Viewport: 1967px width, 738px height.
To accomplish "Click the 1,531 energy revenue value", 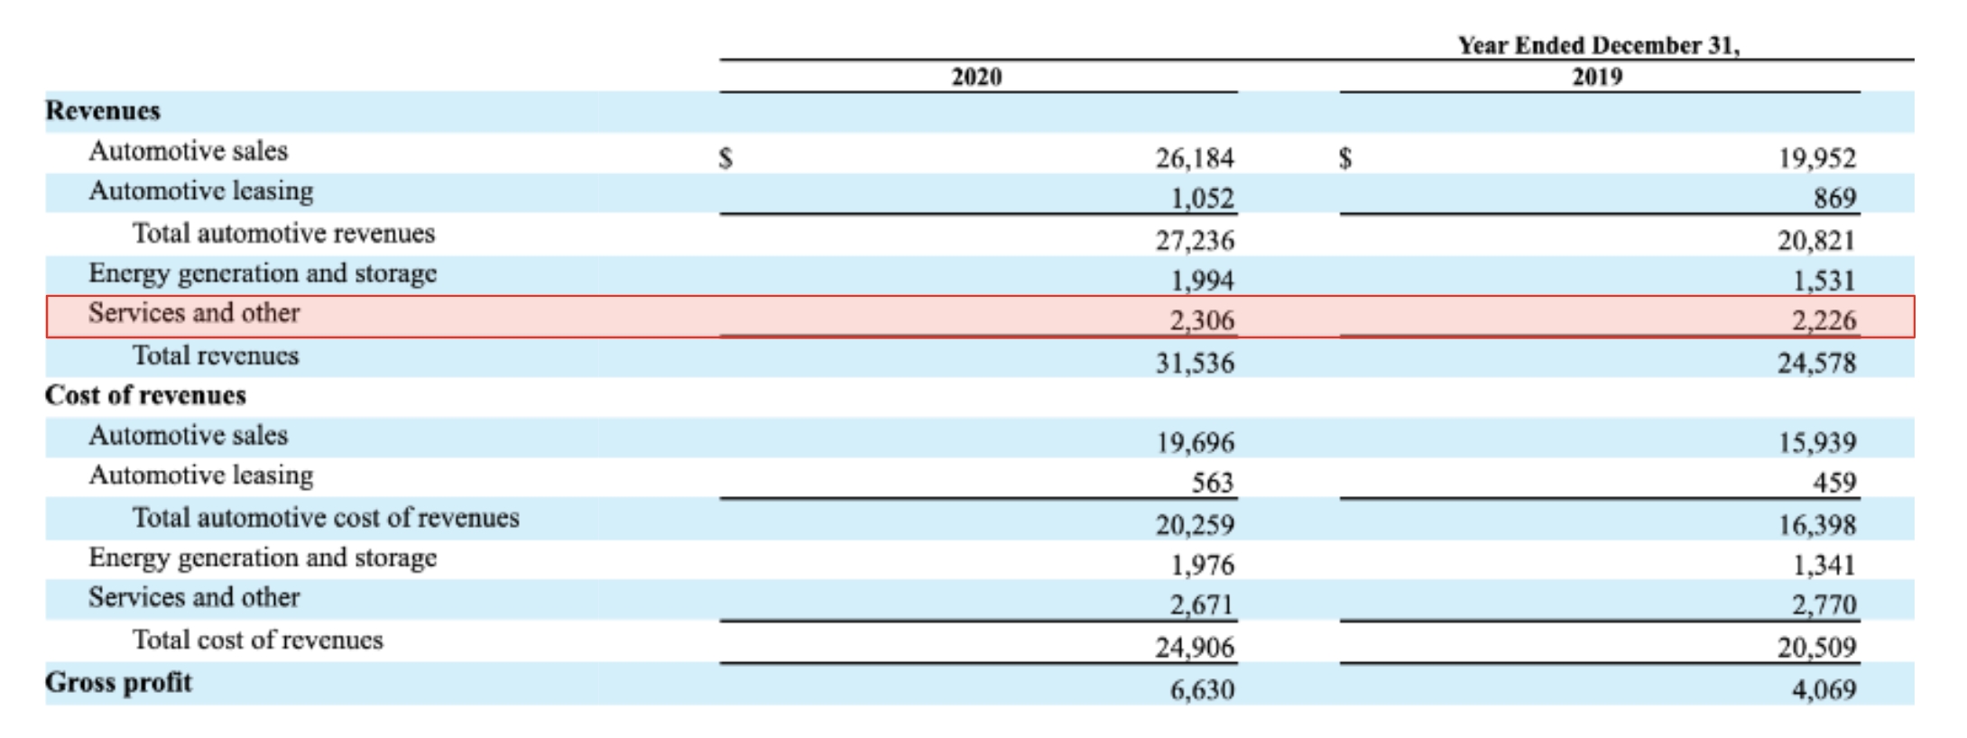I will [1824, 281].
